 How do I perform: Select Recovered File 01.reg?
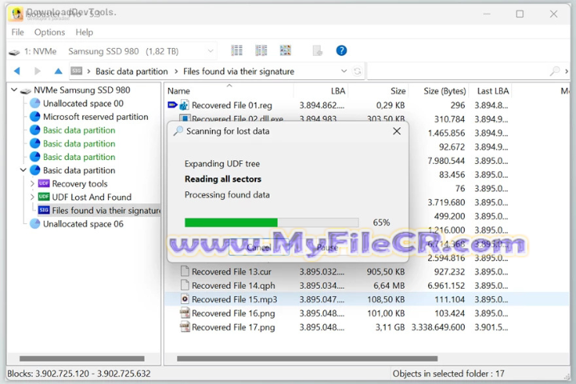232,106
